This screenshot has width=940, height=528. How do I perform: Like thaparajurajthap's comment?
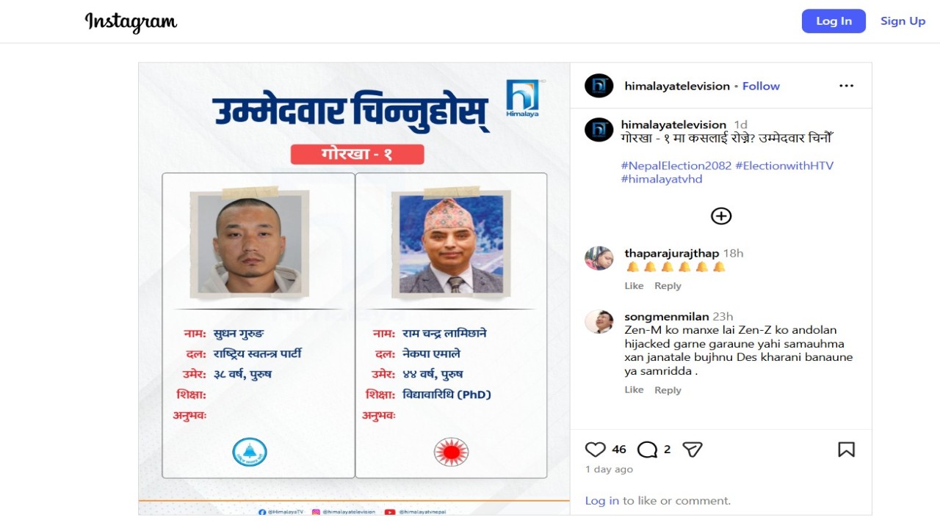click(634, 286)
